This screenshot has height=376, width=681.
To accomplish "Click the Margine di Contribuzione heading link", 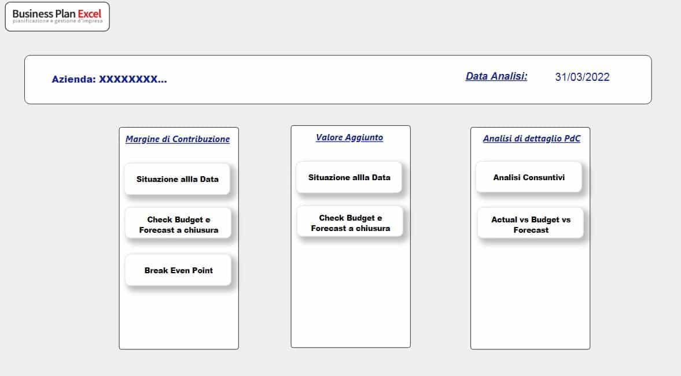I will coord(178,139).
